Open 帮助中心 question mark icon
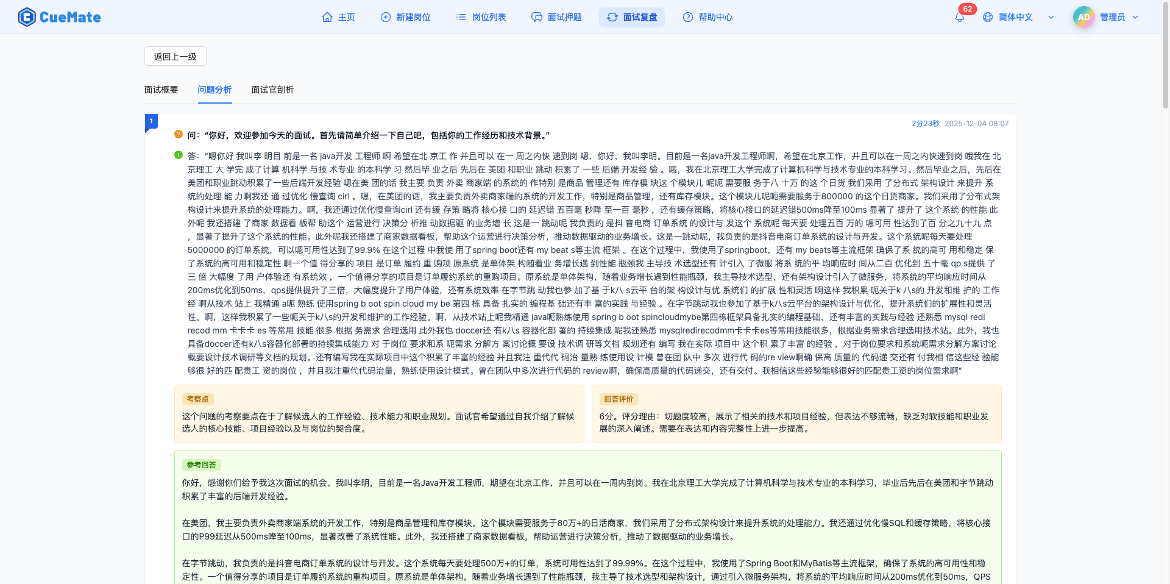1170x584 pixels. [x=687, y=17]
